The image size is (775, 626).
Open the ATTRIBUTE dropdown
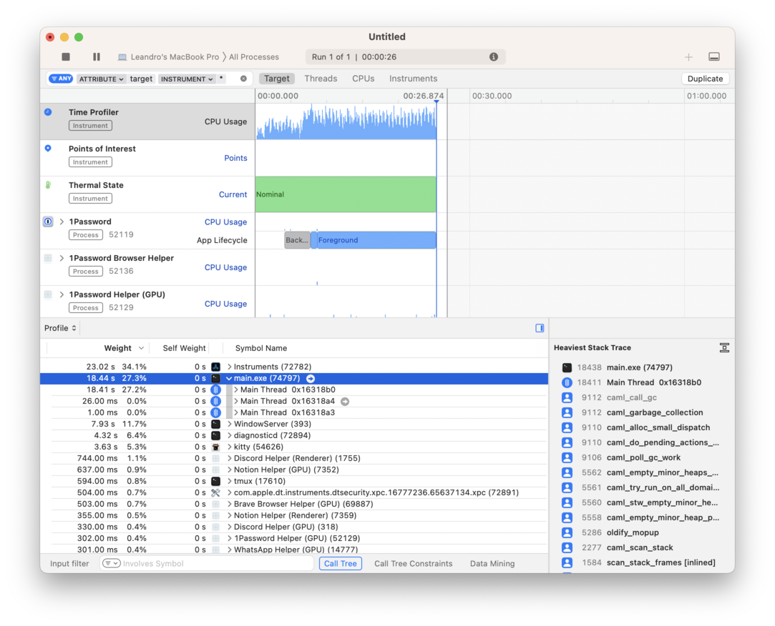click(x=101, y=79)
